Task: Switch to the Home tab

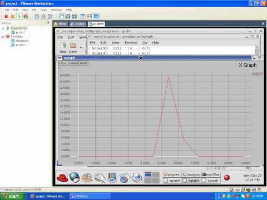Action: (60, 24)
